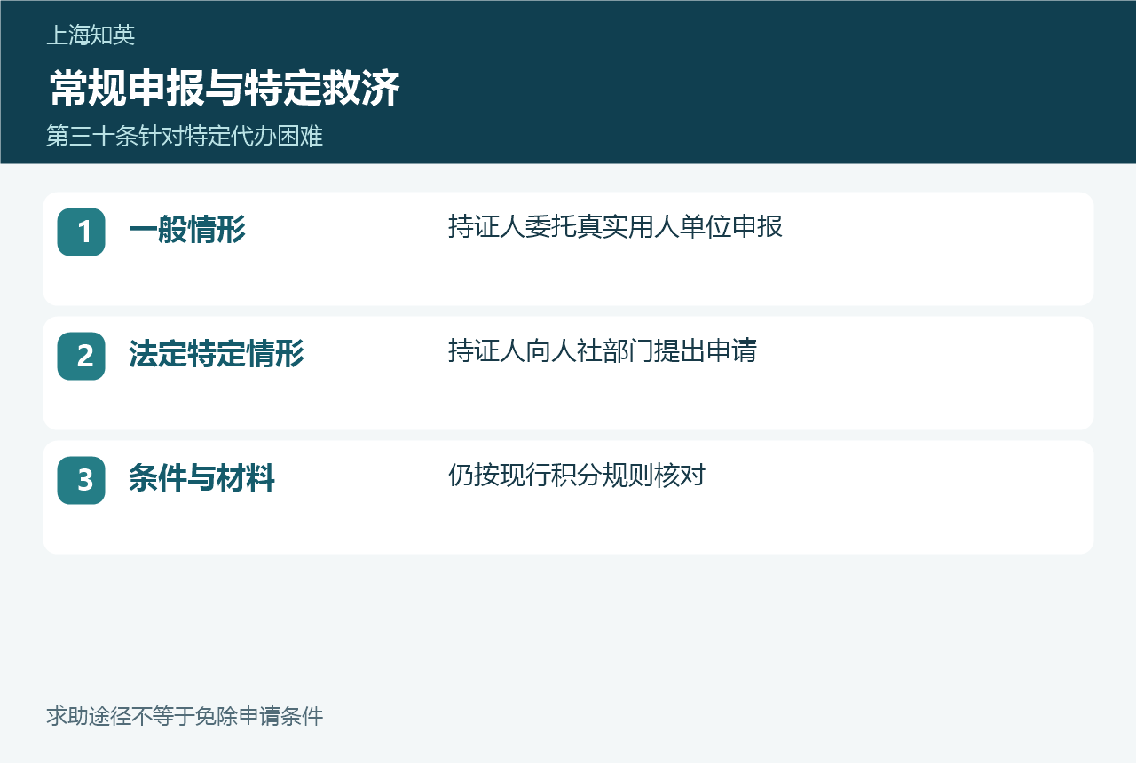1136x763 pixels.
Task: Click the text 持证人向人社部门提出申请
Action: tap(603, 351)
